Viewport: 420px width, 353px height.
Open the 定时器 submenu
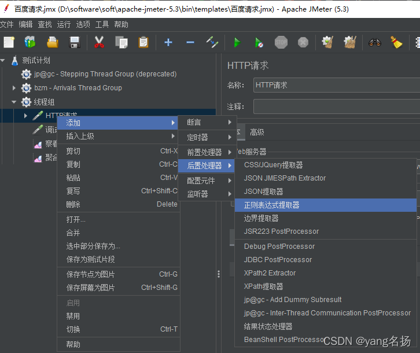click(197, 137)
